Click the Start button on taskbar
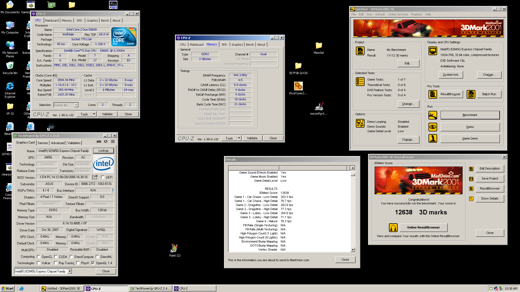520x292 pixels. pyautogui.click(x=8, y=288)
